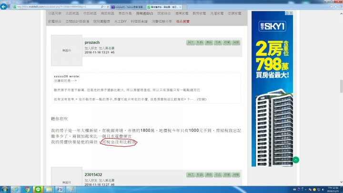Select the bold 房地產綜合 section

pos(145,13)
